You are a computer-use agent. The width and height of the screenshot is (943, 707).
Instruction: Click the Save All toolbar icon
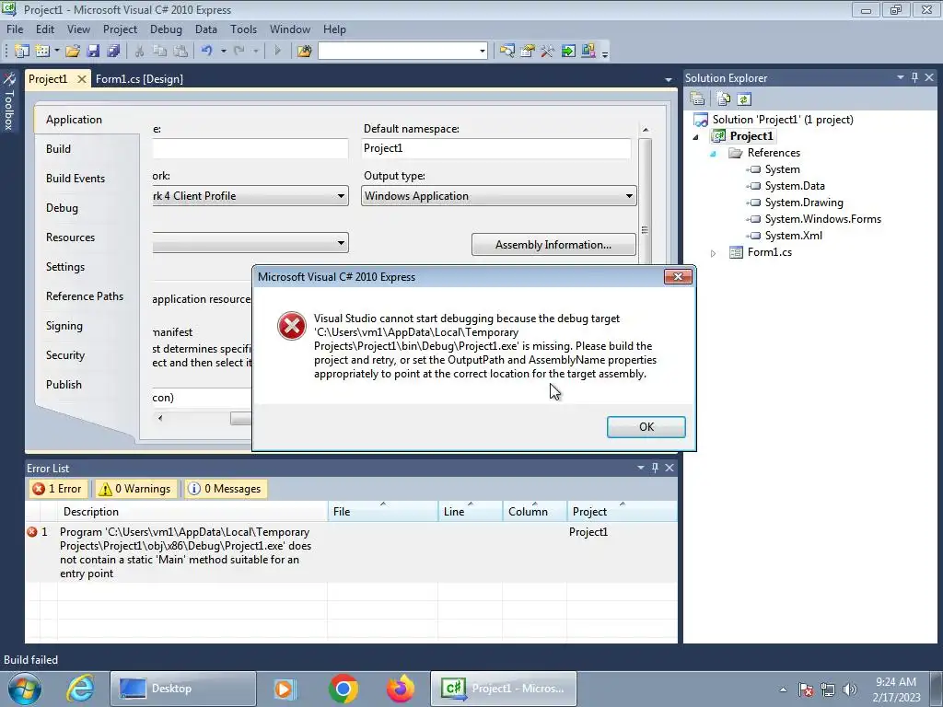[113, 52]
